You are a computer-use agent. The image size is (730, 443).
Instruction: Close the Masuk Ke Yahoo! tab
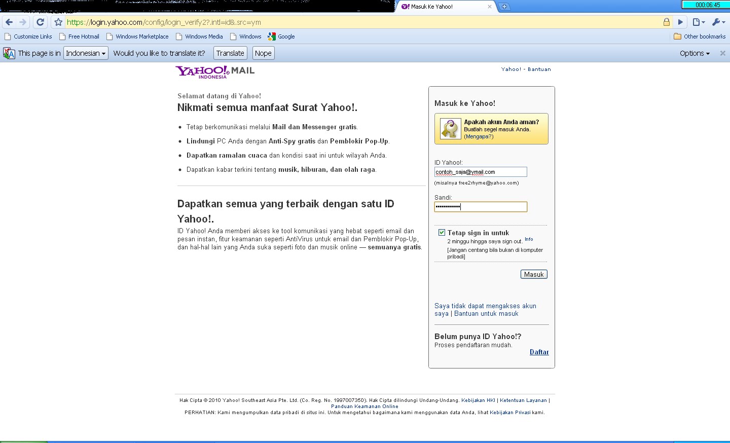click(x=490, y=7)
